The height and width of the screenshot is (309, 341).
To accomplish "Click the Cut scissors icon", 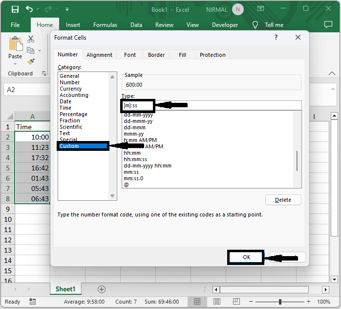I will [x=31, y=39].
